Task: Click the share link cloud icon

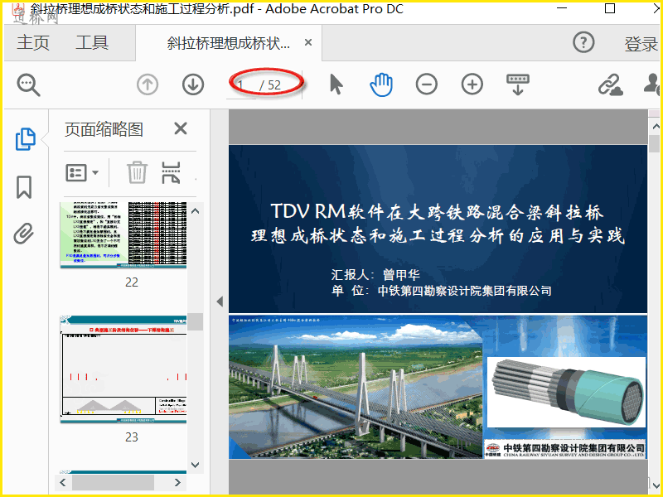Action: tap(611, 84)
